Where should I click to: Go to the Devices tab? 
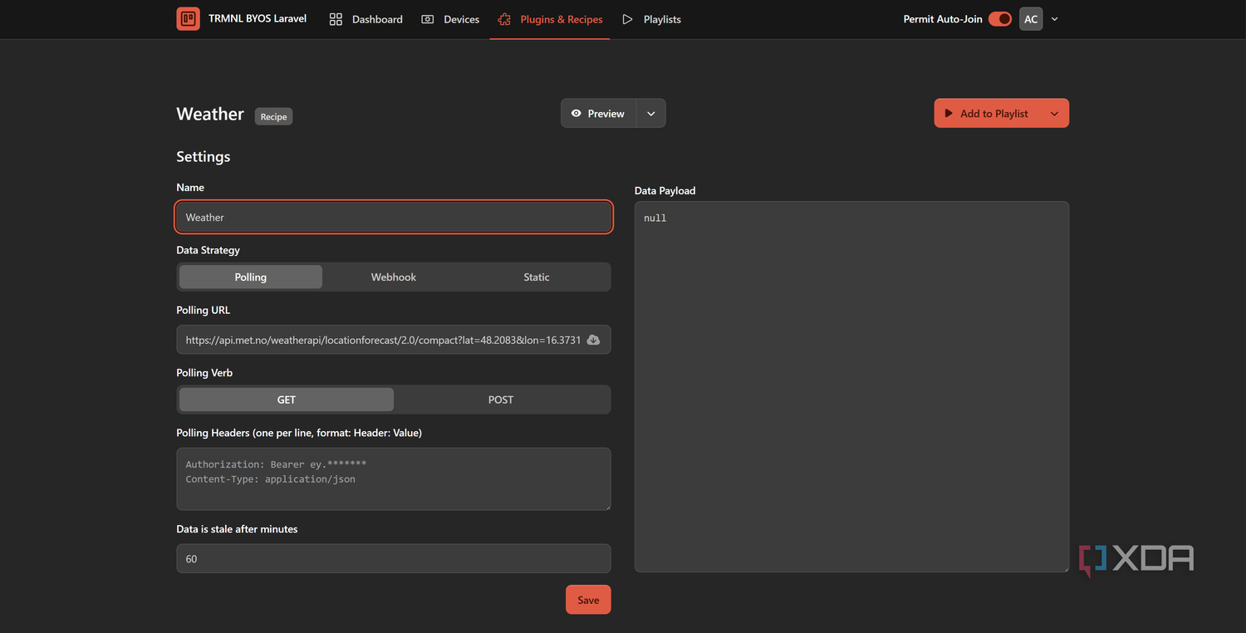pyautogui.click(x=450, y=19)
